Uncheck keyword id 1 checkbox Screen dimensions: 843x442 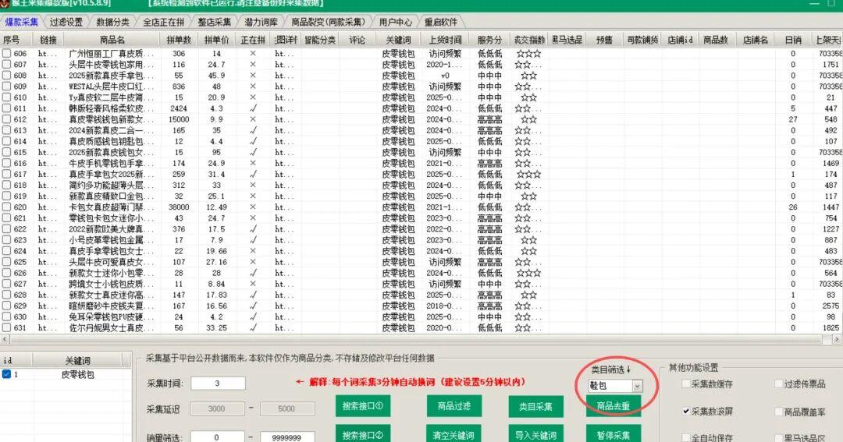tap(6, 374)
